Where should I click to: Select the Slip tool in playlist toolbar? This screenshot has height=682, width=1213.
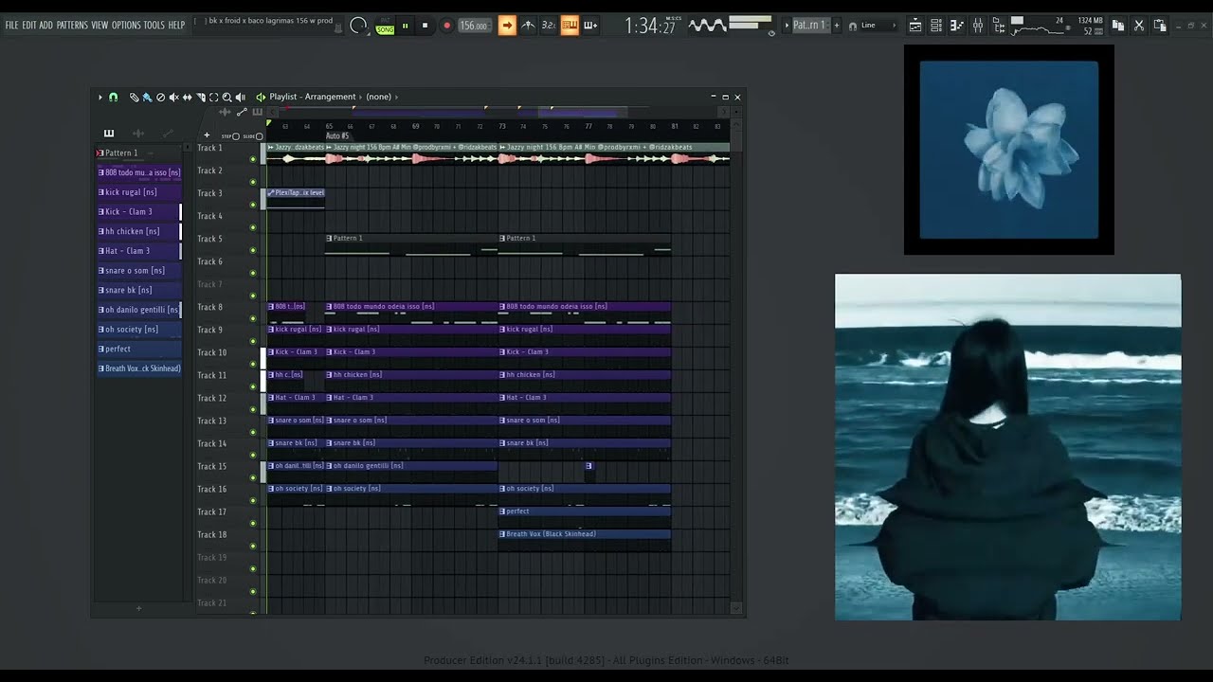[x=188, y=97]
